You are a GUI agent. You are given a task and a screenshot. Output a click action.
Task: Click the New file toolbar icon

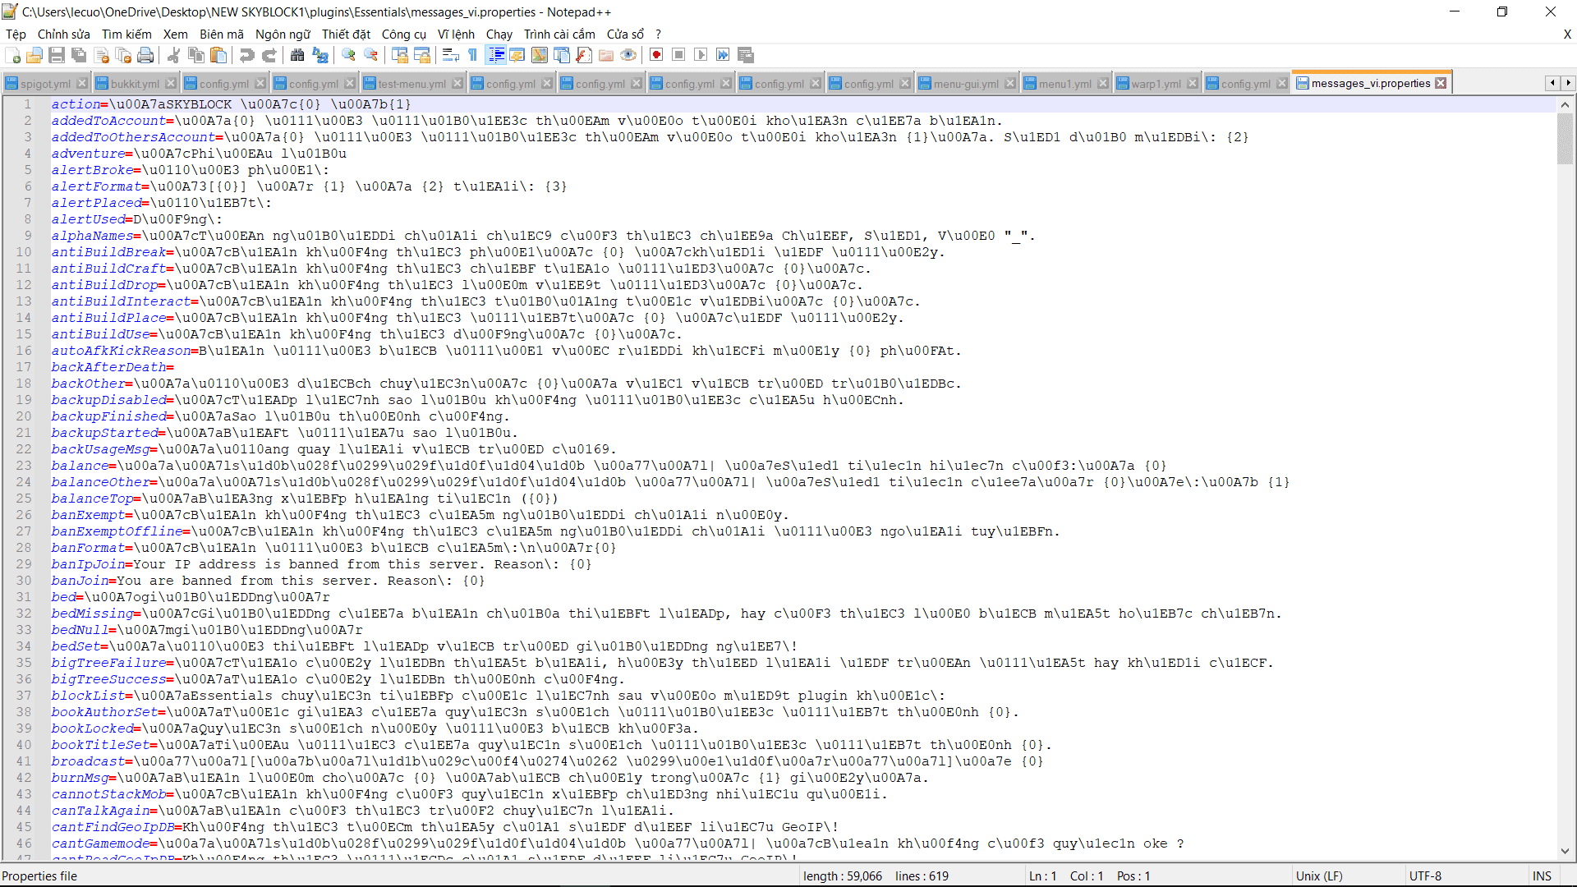tap(13, 55)
